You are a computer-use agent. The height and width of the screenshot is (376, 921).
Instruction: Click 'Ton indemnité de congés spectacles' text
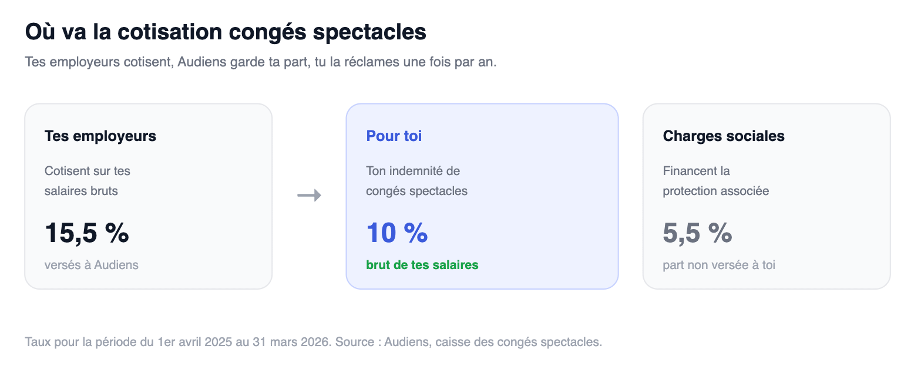[417, 181]
